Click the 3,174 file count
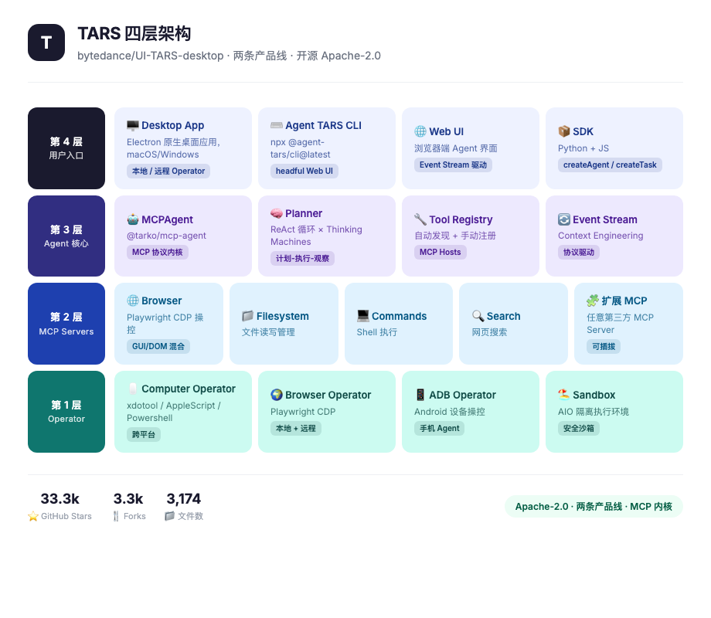 pos(184,499)
